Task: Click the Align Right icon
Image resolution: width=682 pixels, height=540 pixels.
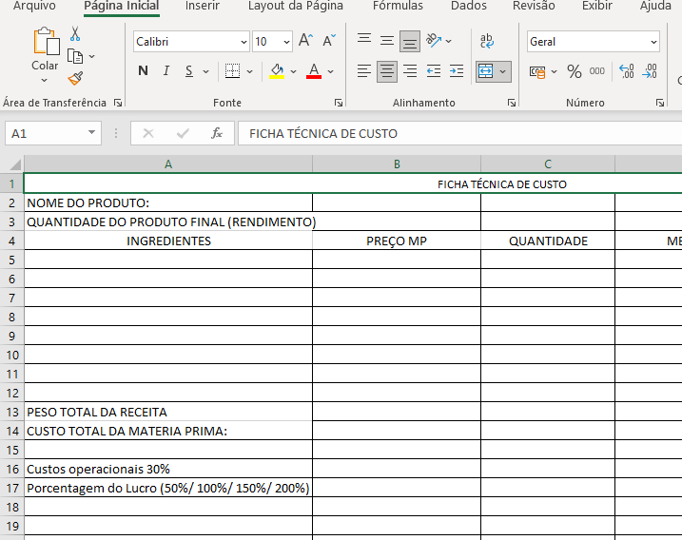Action: [x=410, y=71]
